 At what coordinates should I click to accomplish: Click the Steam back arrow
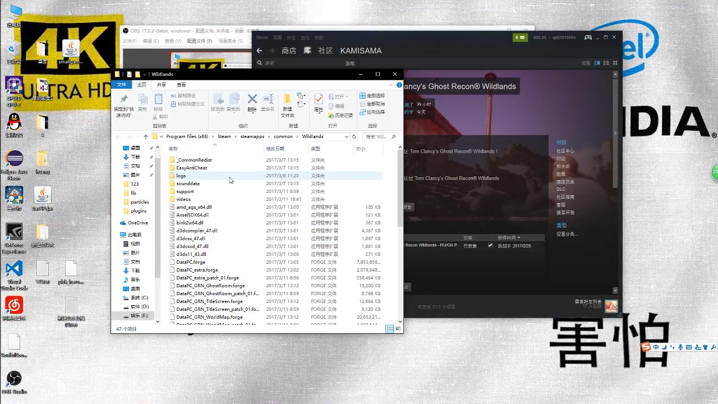tap(259, 50)
